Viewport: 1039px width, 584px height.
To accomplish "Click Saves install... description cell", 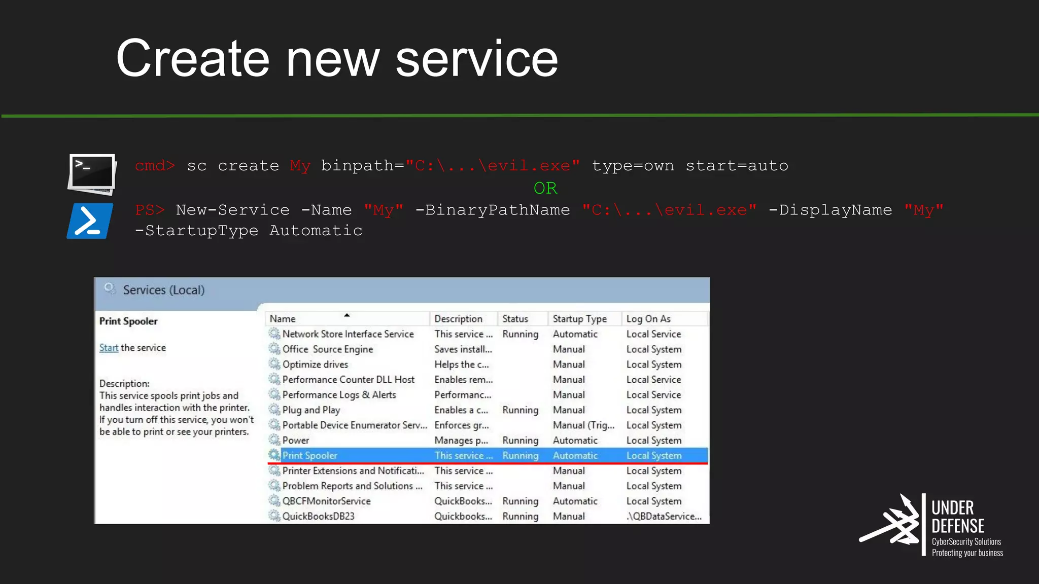I will [463, 349].
